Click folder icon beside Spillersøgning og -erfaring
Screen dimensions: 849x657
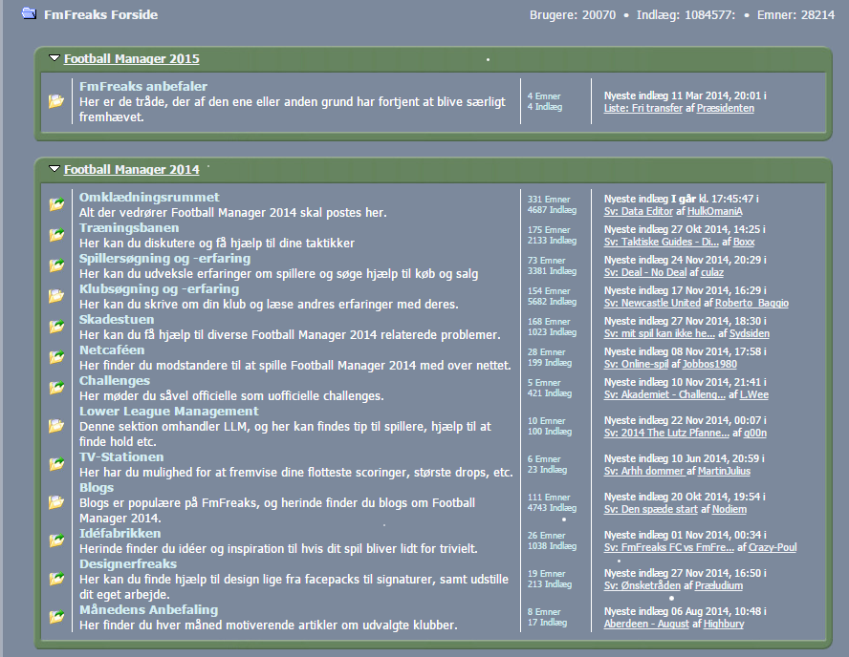(x=56, y=265)
